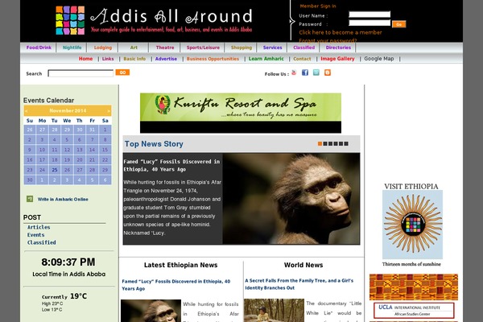Open the Services tab

point(272,47)
